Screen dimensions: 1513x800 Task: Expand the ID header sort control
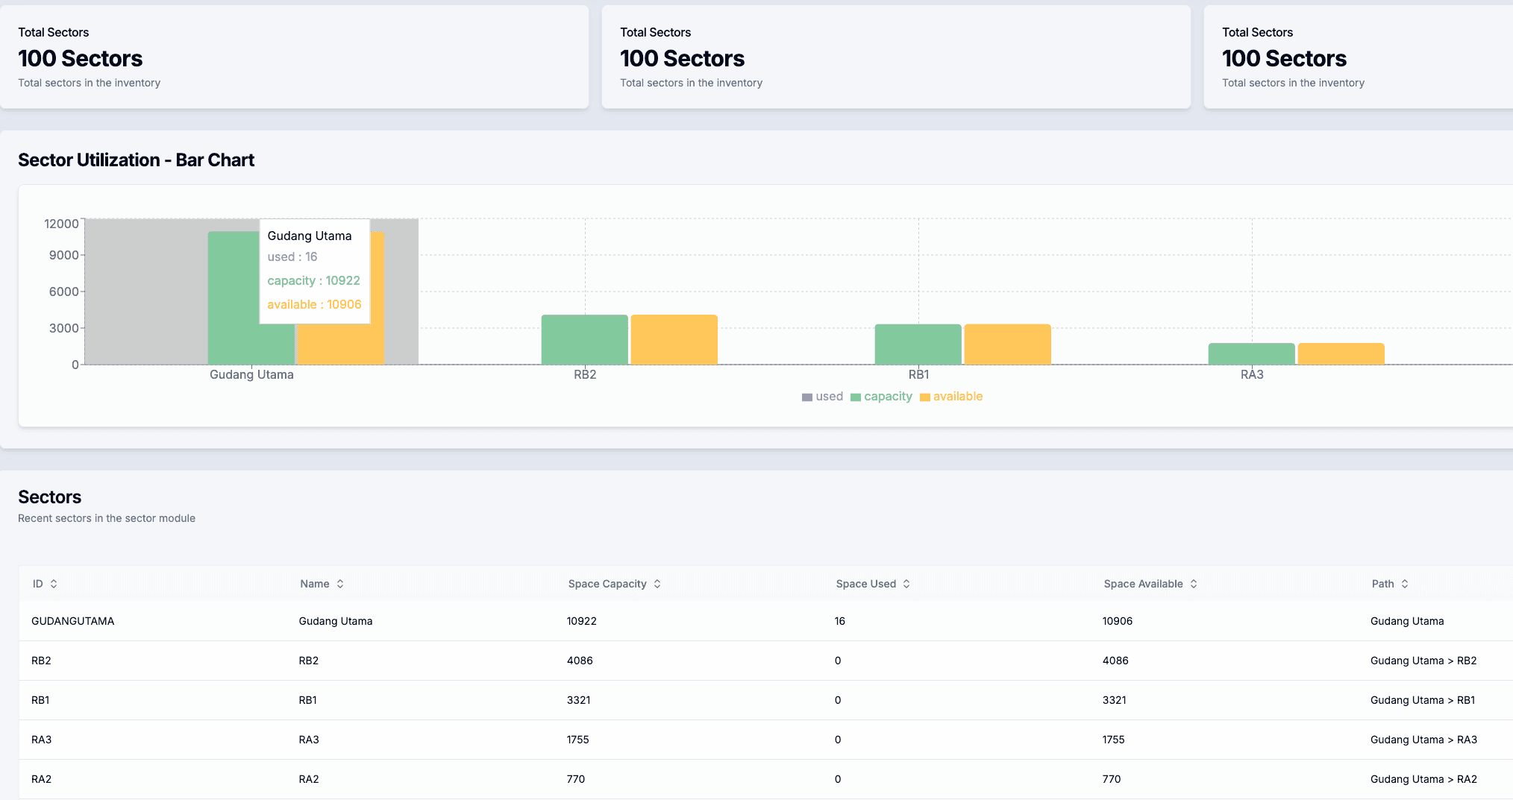point(51,584)
